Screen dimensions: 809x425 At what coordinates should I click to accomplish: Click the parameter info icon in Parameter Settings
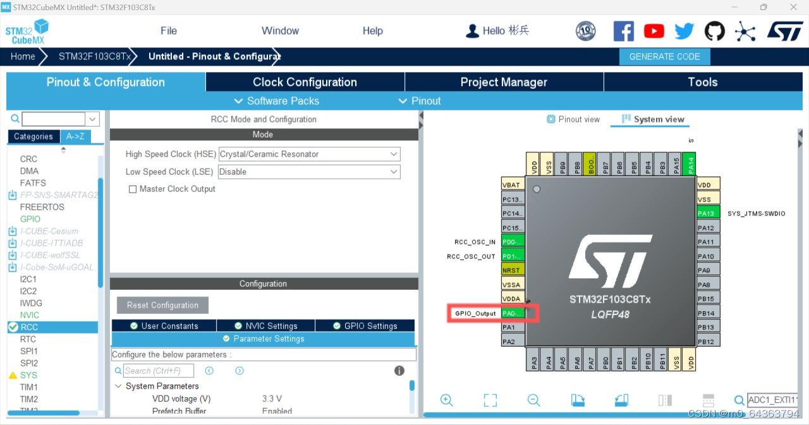[399, 371]
